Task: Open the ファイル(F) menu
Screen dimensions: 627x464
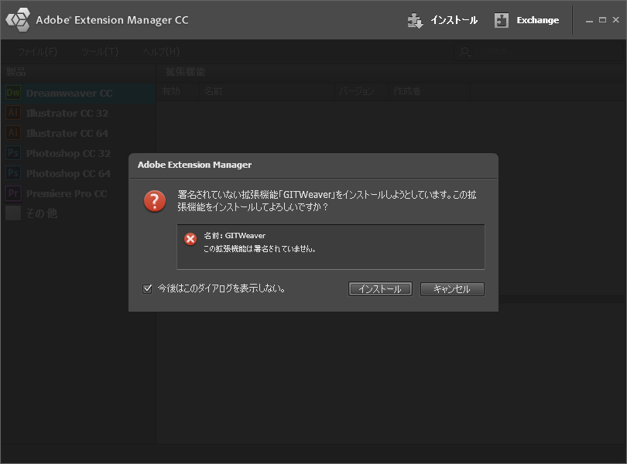Action: [x=37, y=52]
